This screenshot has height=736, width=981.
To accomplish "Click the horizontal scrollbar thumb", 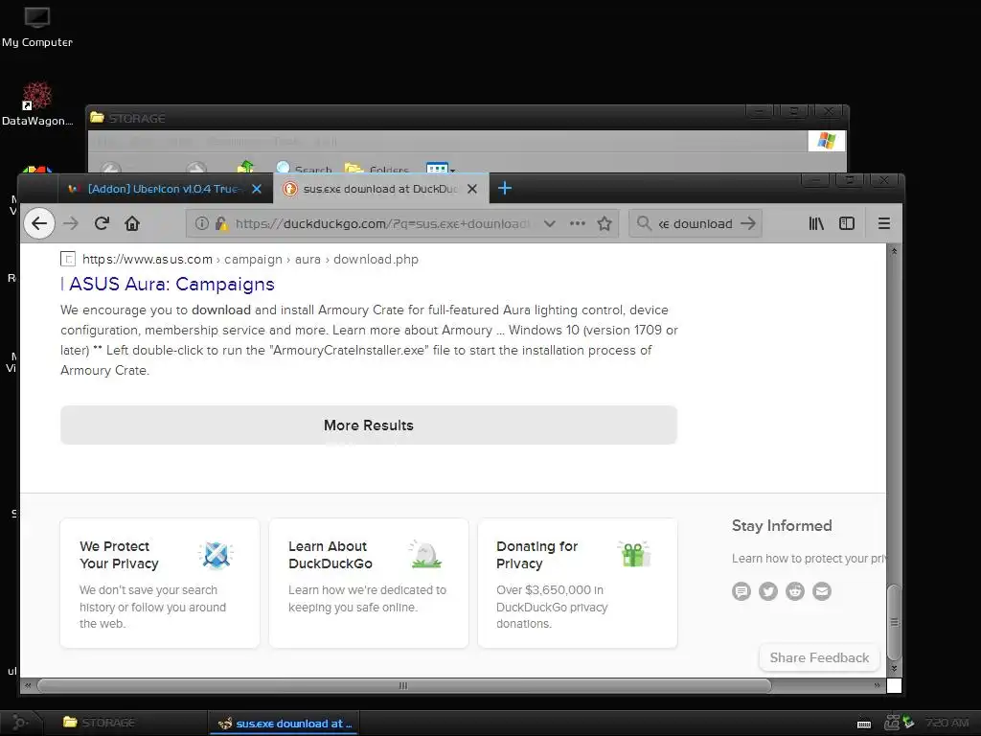I will 403,685.
